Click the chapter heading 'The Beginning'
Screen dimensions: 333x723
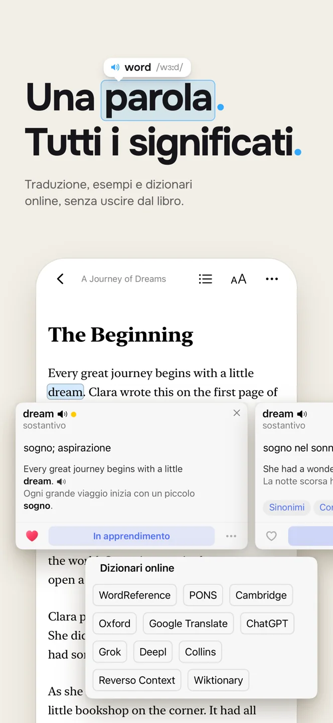tap(120, 335)
